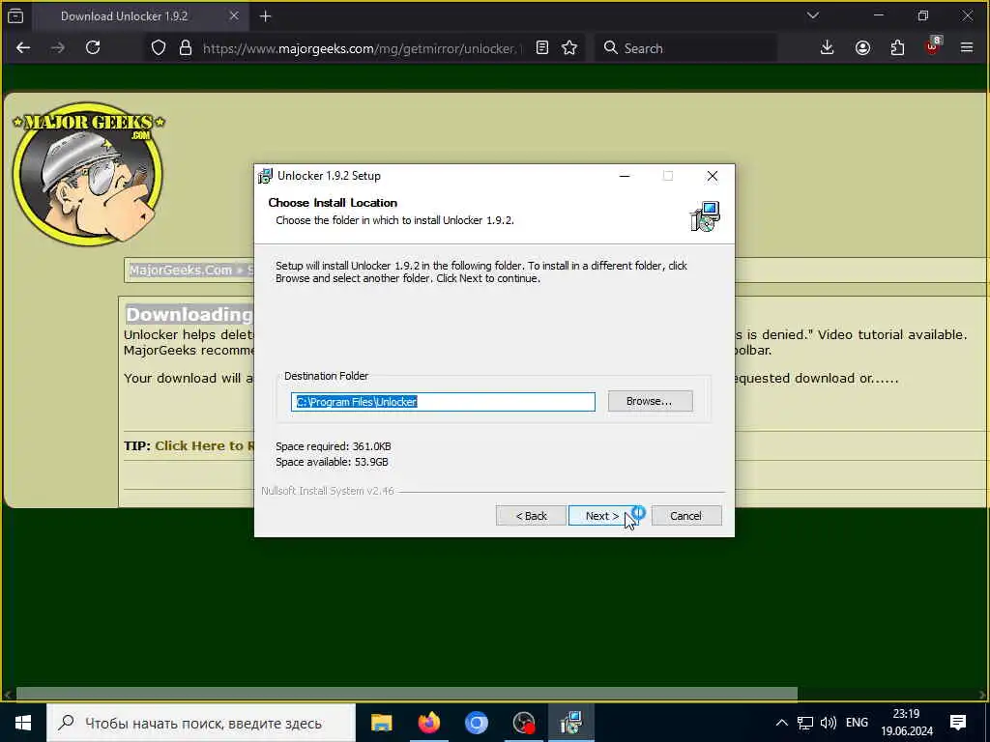The image size is (990, 742).
Task: Open File Explorer from taskbar
Action: 381,723
